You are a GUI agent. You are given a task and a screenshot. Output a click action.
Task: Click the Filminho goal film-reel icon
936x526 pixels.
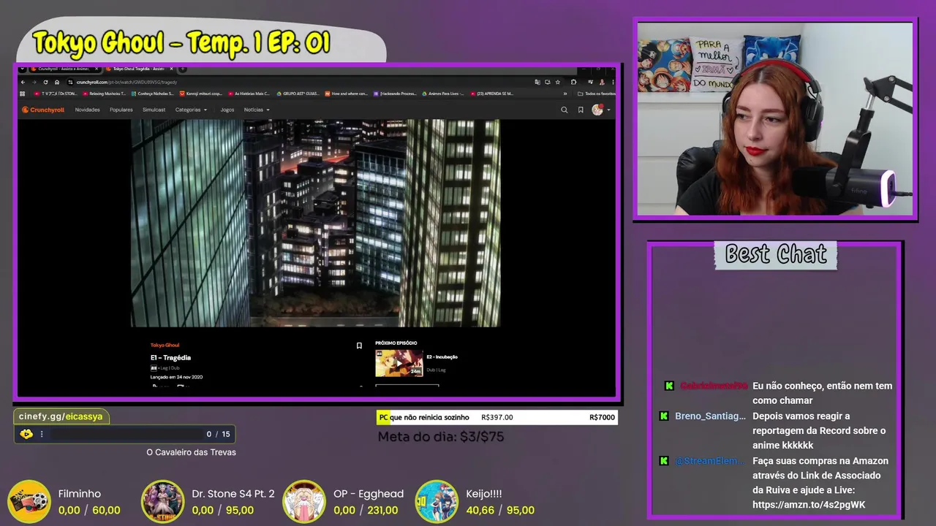[29, 501]
